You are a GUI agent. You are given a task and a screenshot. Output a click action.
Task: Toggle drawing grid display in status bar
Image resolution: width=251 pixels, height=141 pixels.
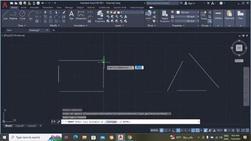tap(162, 130)
